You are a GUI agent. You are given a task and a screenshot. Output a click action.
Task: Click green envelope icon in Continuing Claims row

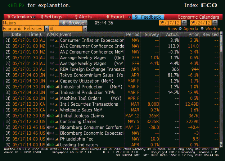tap(52, 121)
